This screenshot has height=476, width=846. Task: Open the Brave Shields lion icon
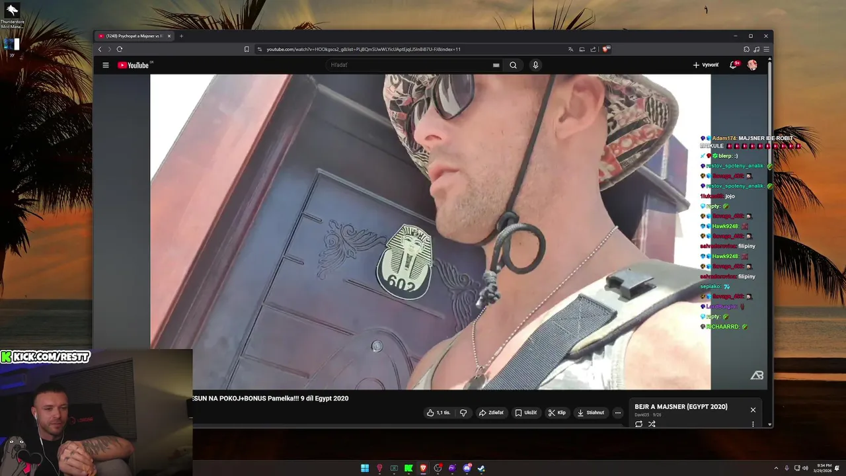(x=605, y=49)
